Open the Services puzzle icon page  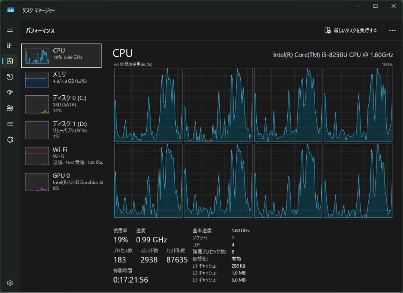point(10,140)
